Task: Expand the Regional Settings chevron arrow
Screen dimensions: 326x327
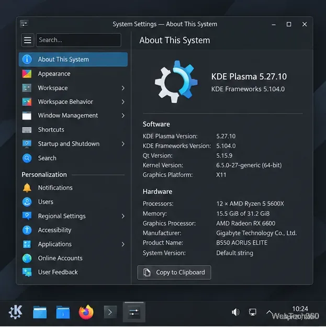Action: pyautogui.click(x=123, y=216)
